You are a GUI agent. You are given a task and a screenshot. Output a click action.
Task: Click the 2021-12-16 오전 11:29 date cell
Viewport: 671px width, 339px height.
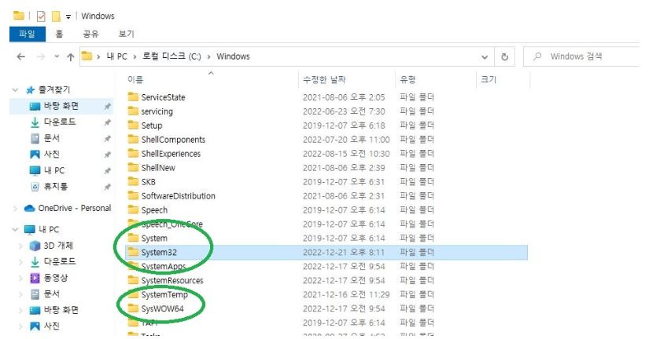[346, 294]
